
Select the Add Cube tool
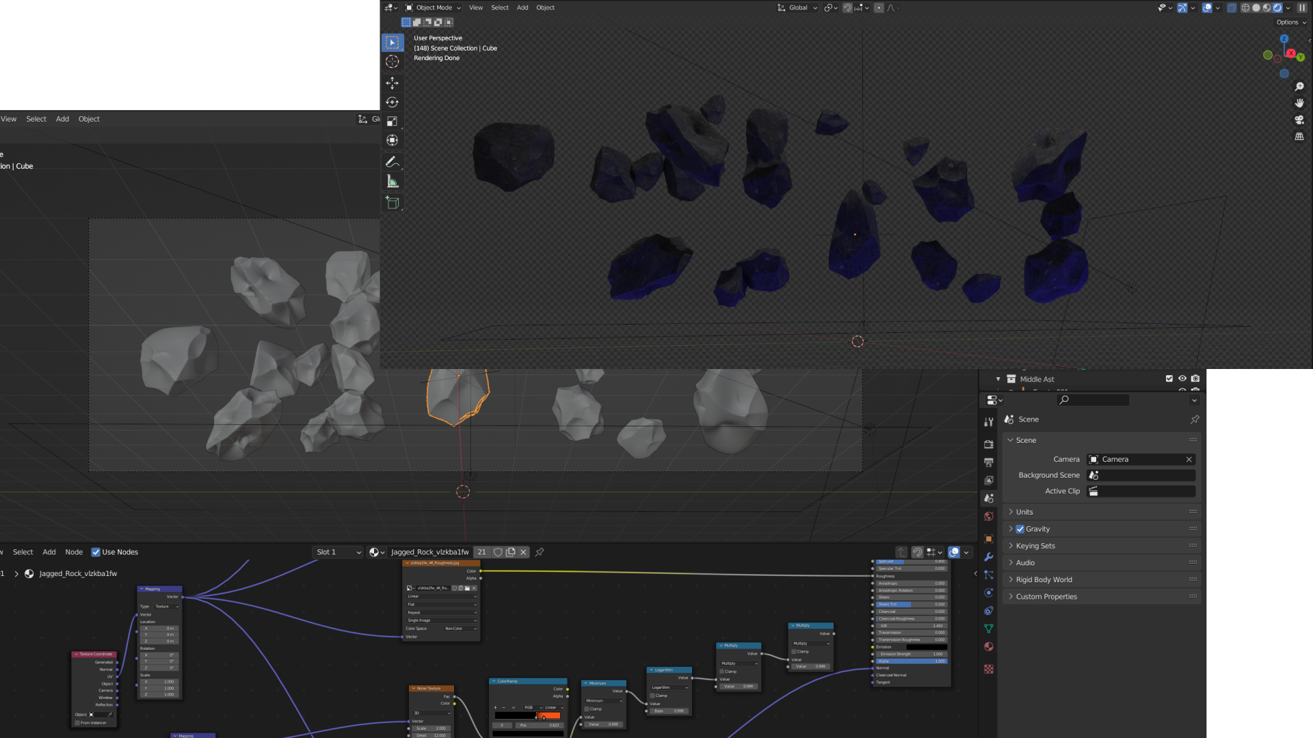pyautogui.click(x=392, y=203)
